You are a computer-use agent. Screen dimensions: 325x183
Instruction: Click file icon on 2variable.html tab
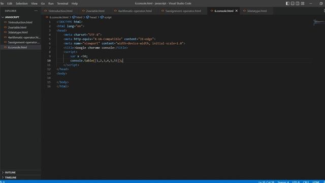83,11
